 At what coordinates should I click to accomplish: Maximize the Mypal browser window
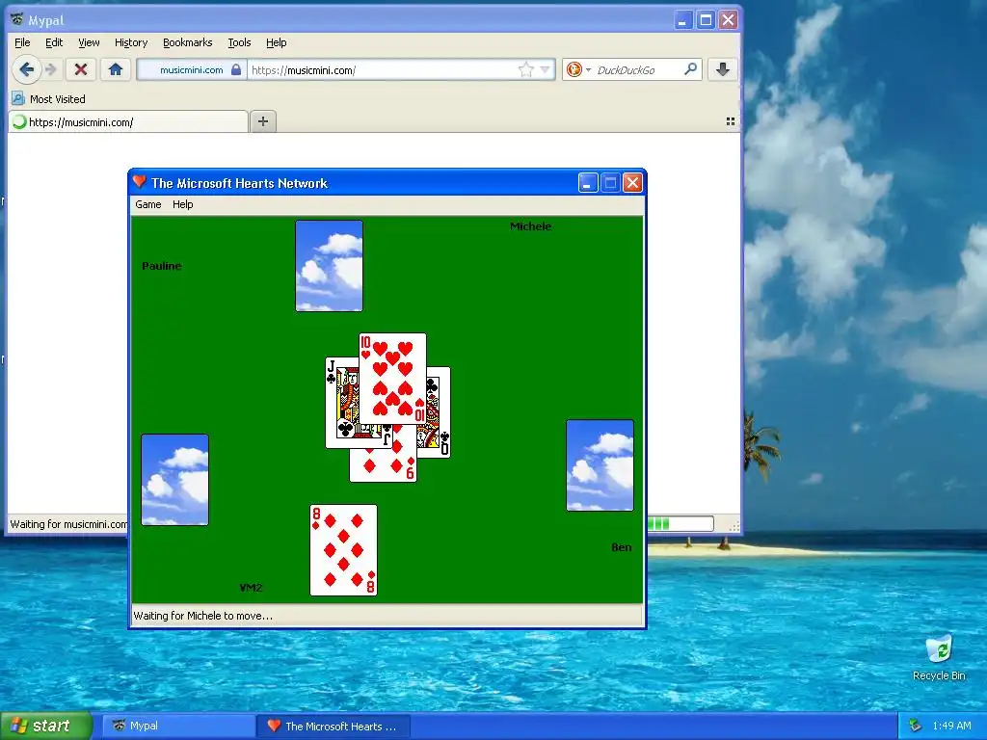point(706,19)
